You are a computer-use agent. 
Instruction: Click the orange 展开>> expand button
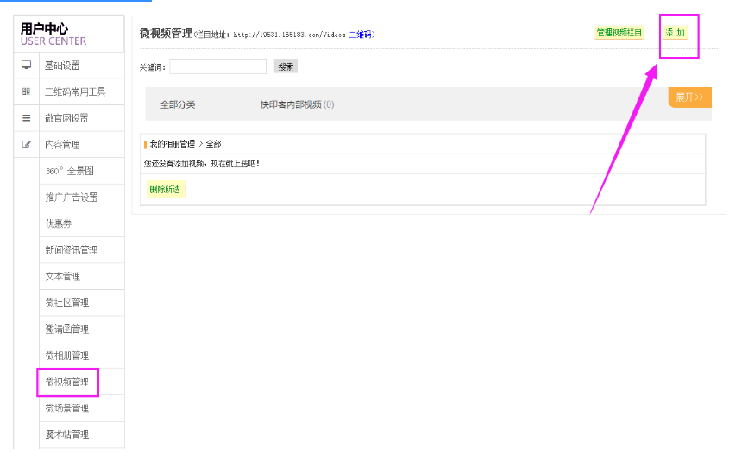[x=689, y=97]
